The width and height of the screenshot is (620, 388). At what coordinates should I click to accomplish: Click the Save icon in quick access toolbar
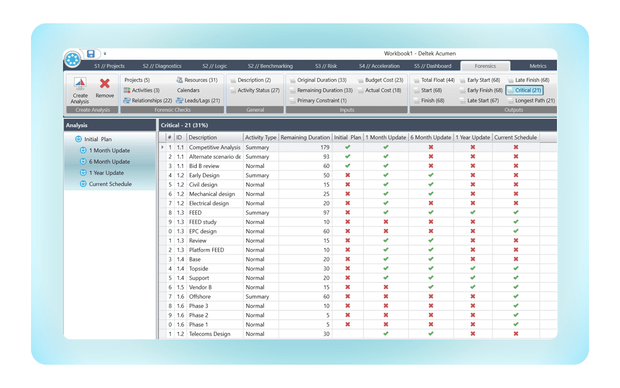[91, 53]
